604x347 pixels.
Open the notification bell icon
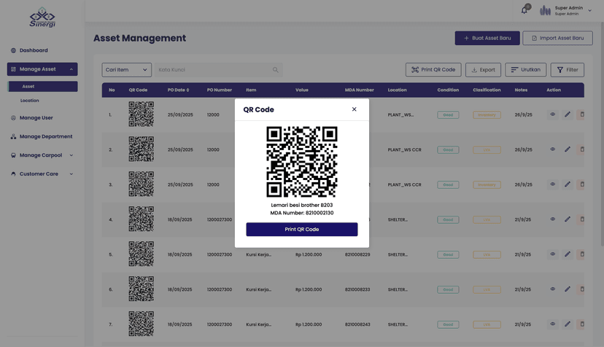(524, 10)
